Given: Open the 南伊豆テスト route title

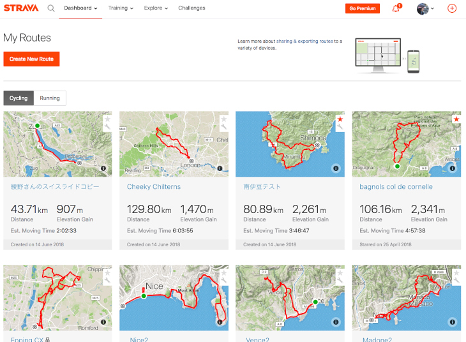Looking at the screenshot, I should click(262, 186).
